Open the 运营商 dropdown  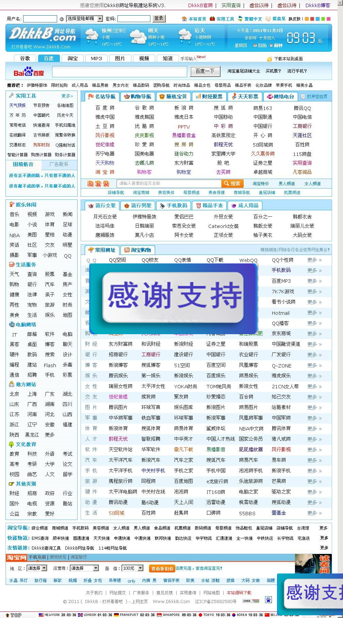84,568
